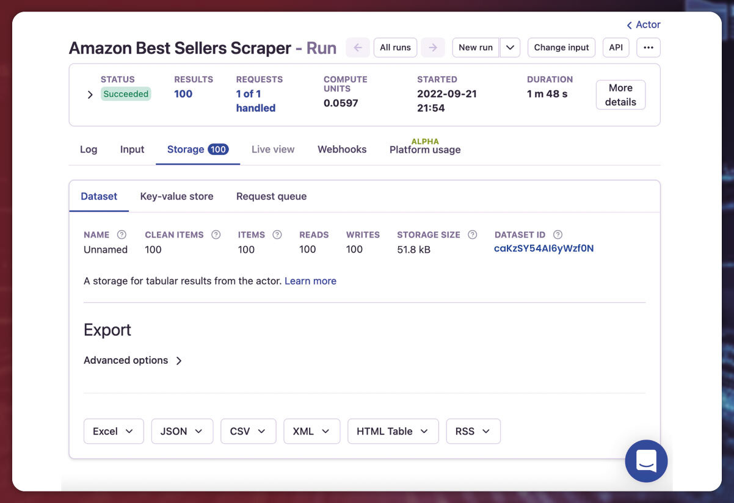Image resolution: width=734 pixels, height=503 pixels.
Task: Open the three-dots more actions menu
Action: click(649, 48)
